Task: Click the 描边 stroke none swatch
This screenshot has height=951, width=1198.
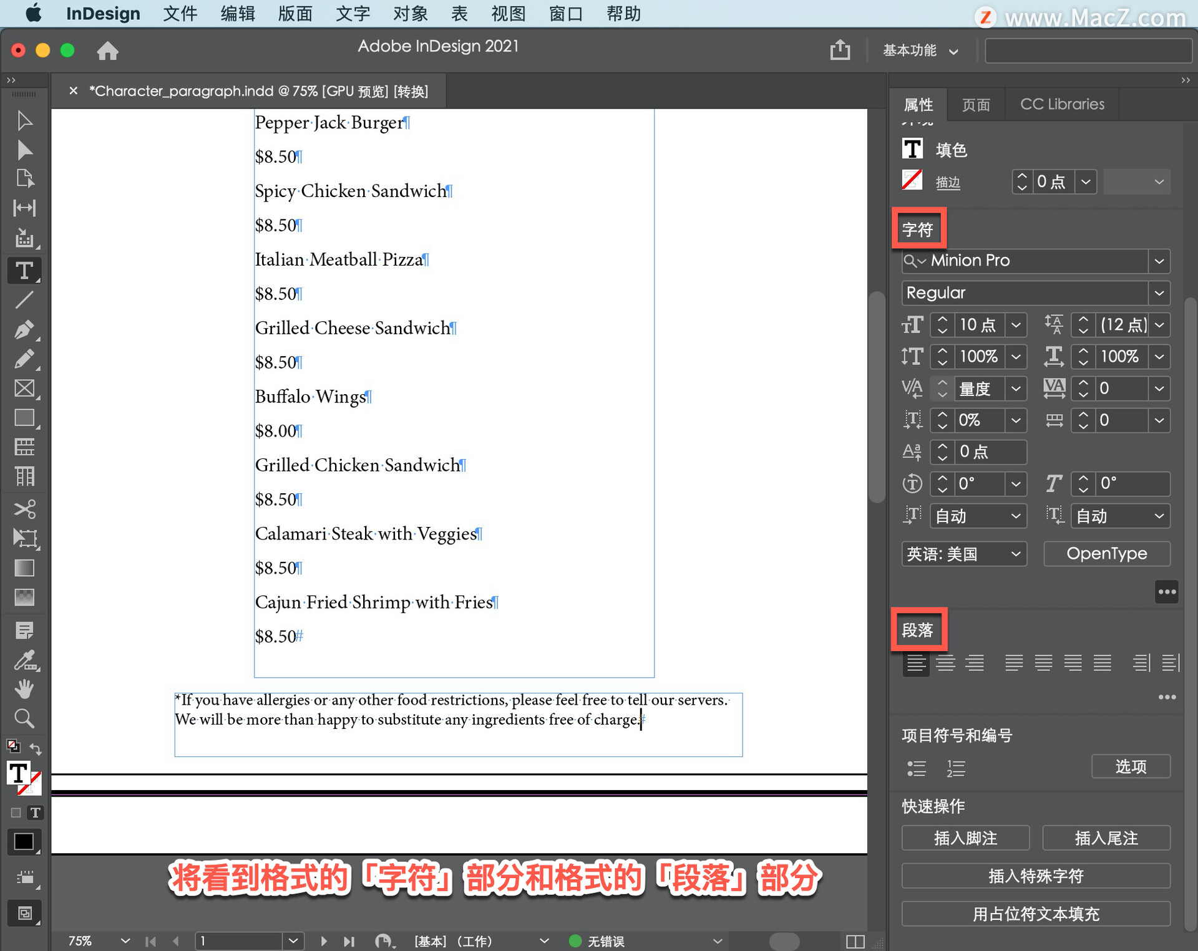Action: tap(912, 181)
